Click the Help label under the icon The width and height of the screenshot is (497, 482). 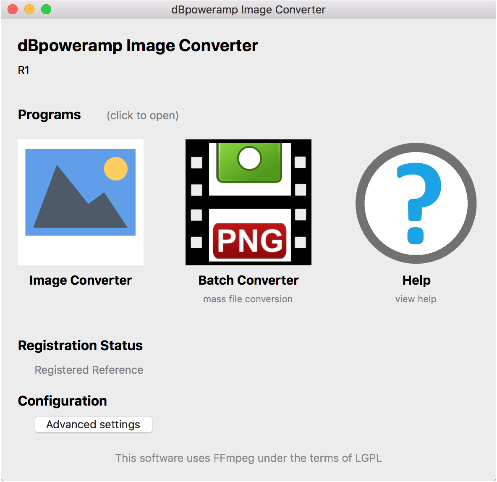[x=416, y=280]
